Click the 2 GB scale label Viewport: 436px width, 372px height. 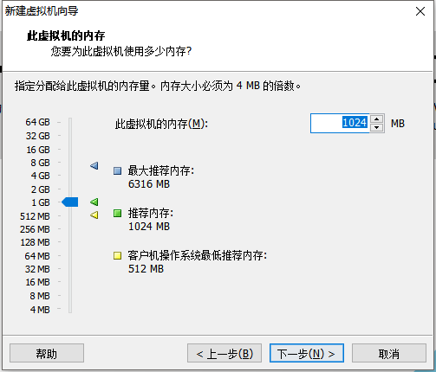pyautogui.click(x=40, y=189)
